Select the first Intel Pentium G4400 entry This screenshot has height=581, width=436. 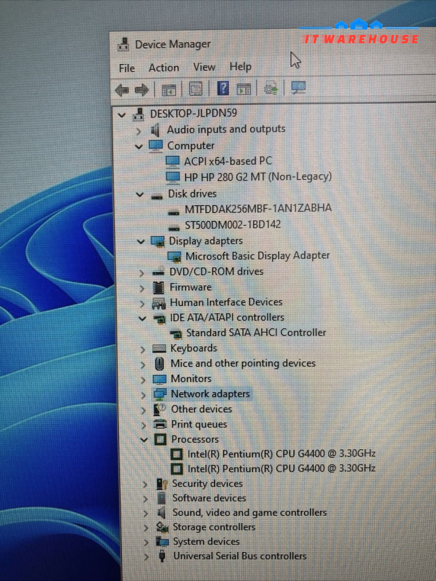(281, 454)
